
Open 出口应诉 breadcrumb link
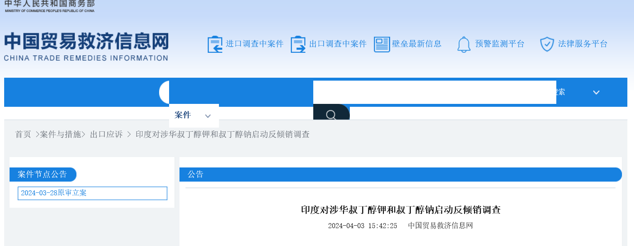point(106,134)
